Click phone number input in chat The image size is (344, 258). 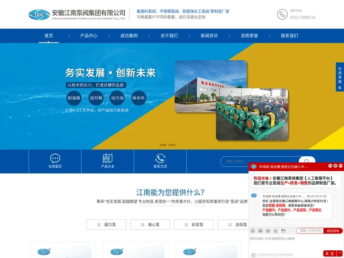pyautogui.click(x=310, y=231)
